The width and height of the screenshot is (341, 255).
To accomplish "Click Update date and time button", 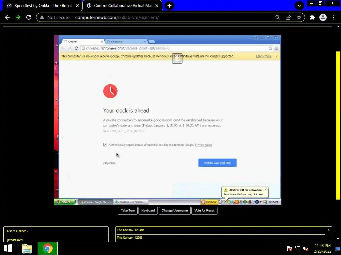I will 217,163.
